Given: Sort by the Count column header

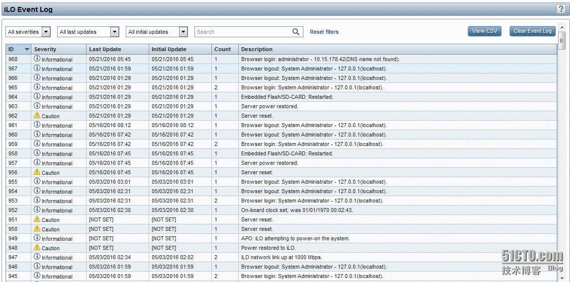Looking at the screenshot, I should point(225,49).
